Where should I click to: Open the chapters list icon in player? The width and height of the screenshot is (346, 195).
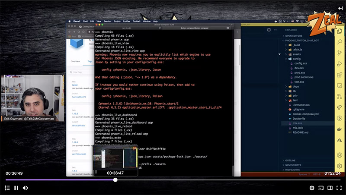(x=7, y=188)
